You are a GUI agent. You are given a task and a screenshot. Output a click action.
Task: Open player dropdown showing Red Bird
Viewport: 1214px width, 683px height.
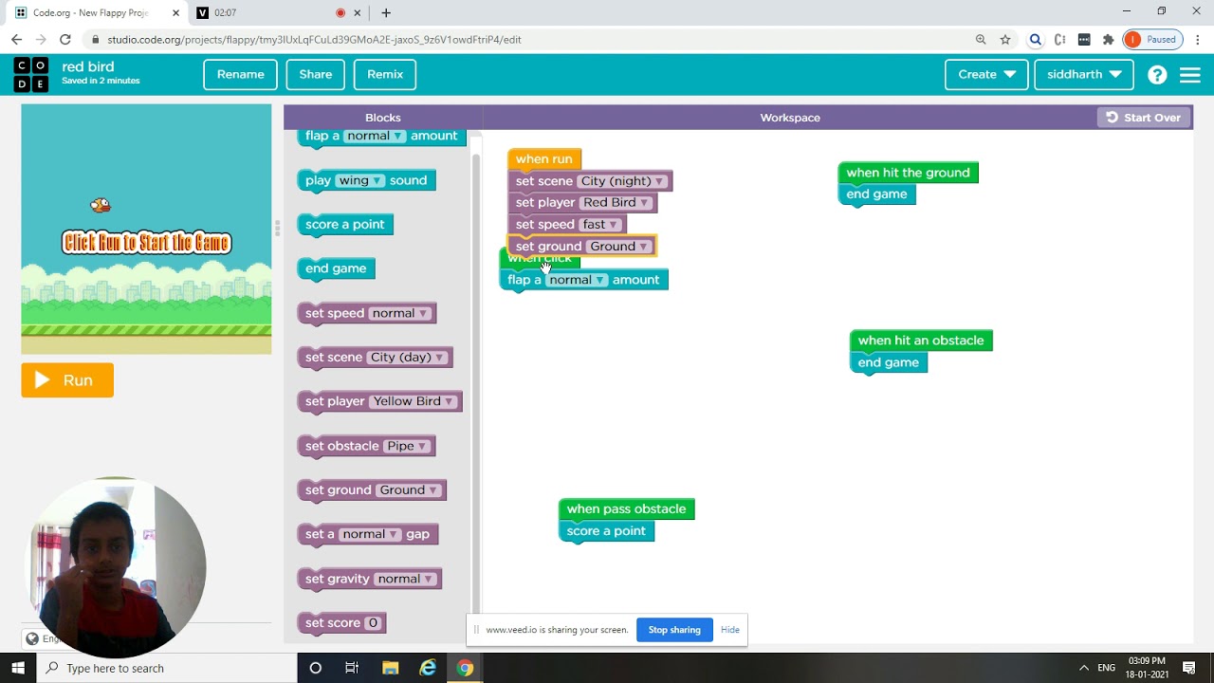coord(616,203)
